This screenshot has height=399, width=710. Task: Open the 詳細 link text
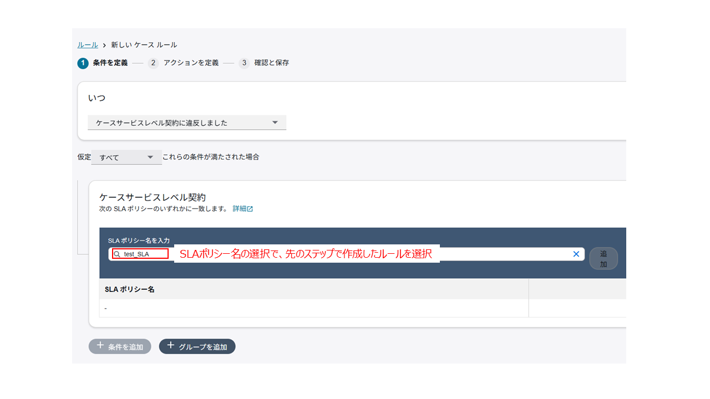[239, 209]
